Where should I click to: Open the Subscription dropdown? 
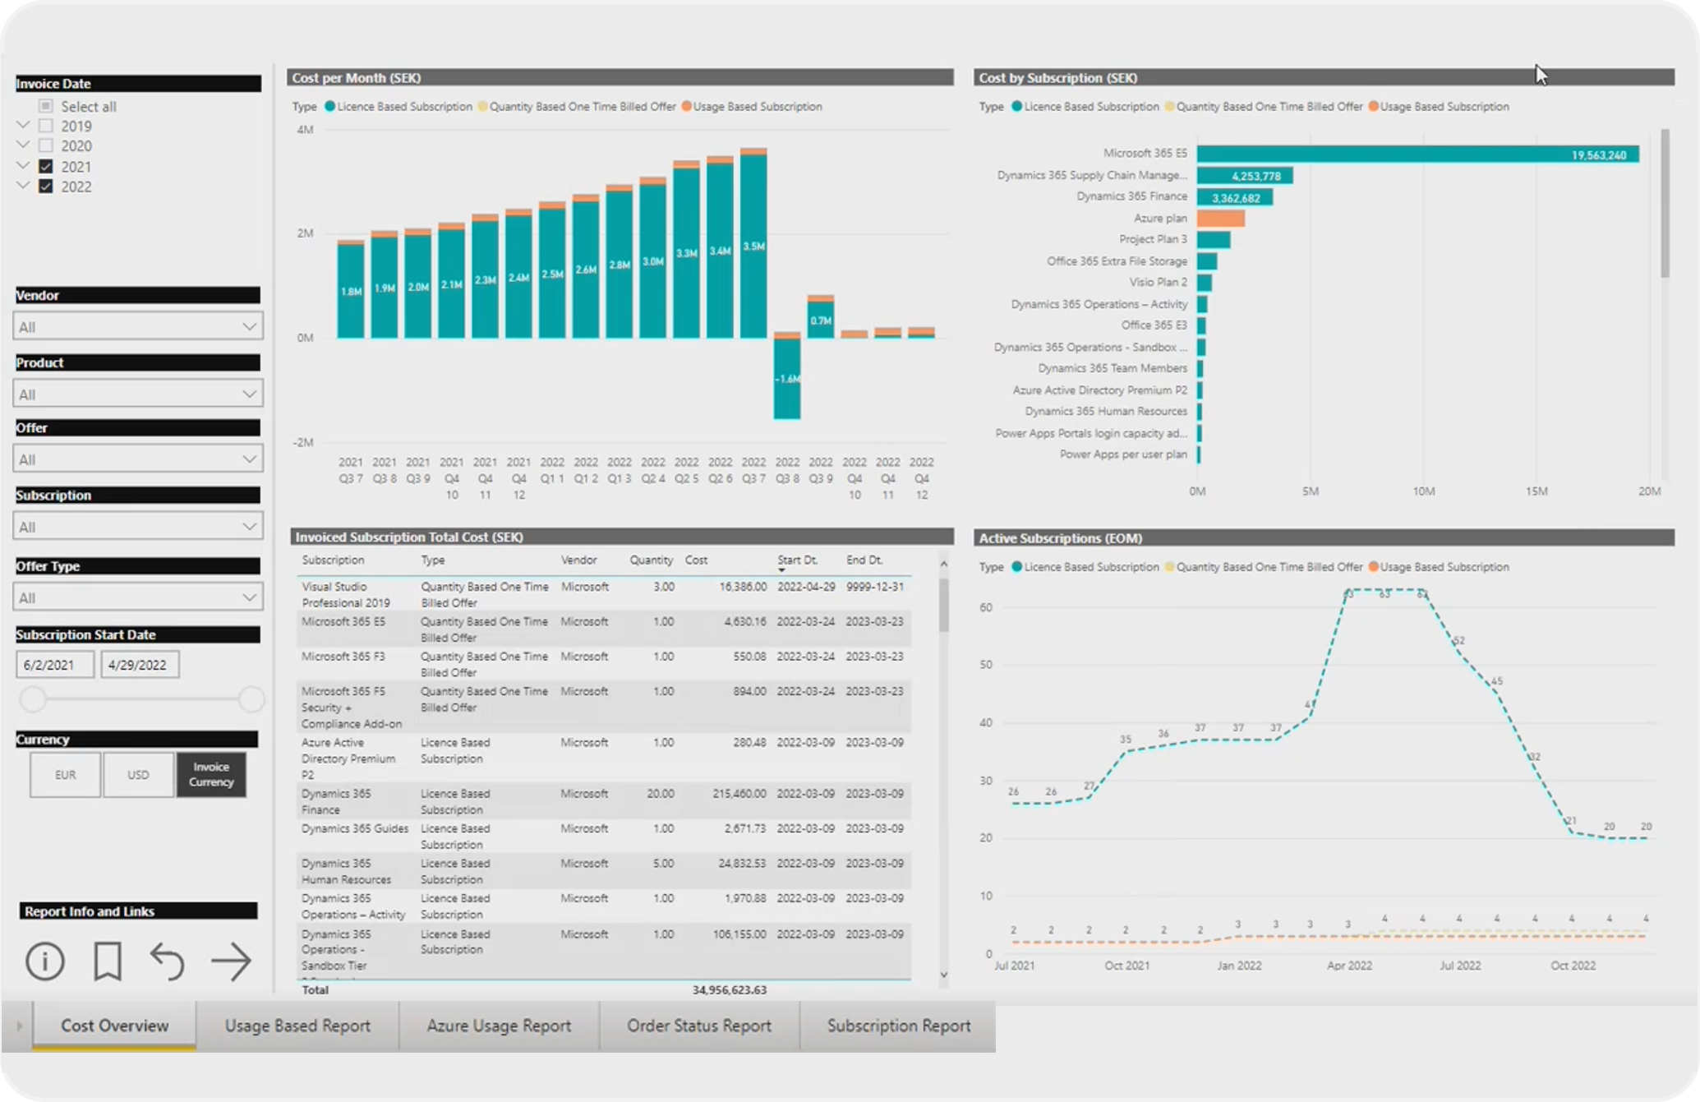[138, 526]
